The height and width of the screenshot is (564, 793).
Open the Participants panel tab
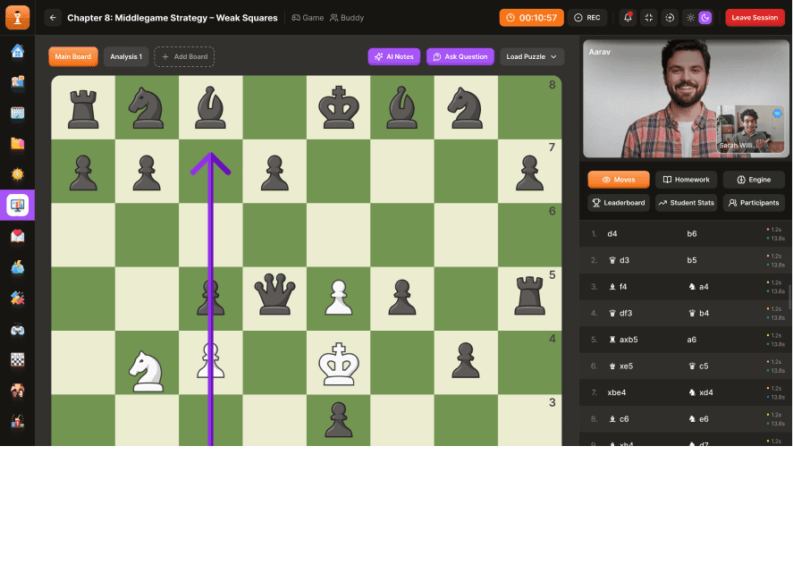click(754, 203)
